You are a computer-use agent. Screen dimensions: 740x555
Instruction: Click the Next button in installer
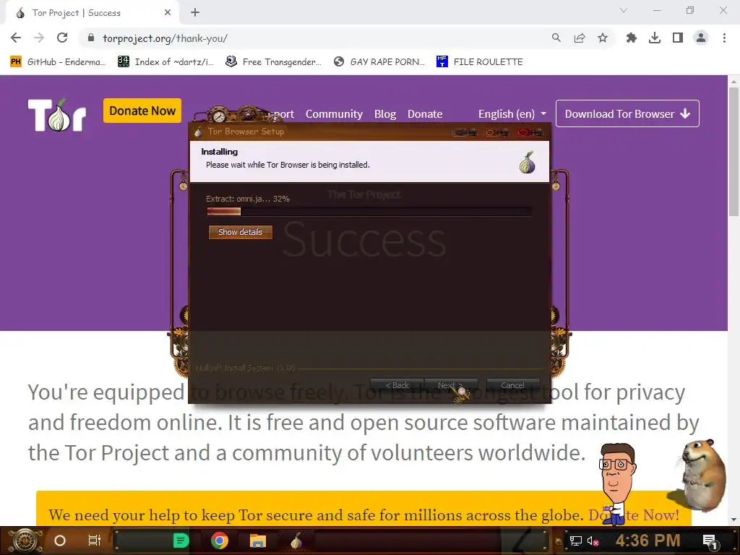(451, 385)
